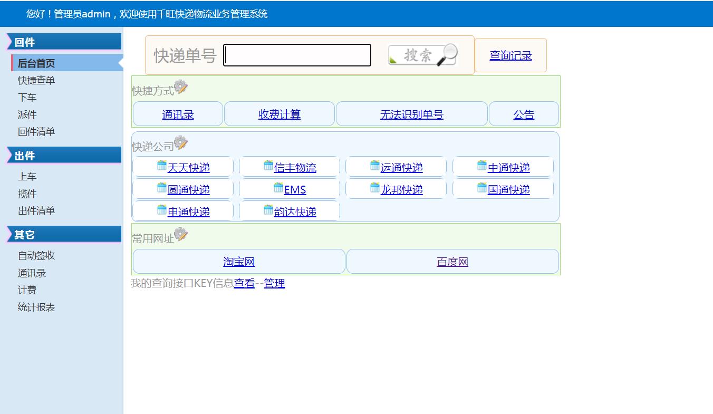Click the icon before 圆通快递
Screen dimensions: 713x414
162,188
